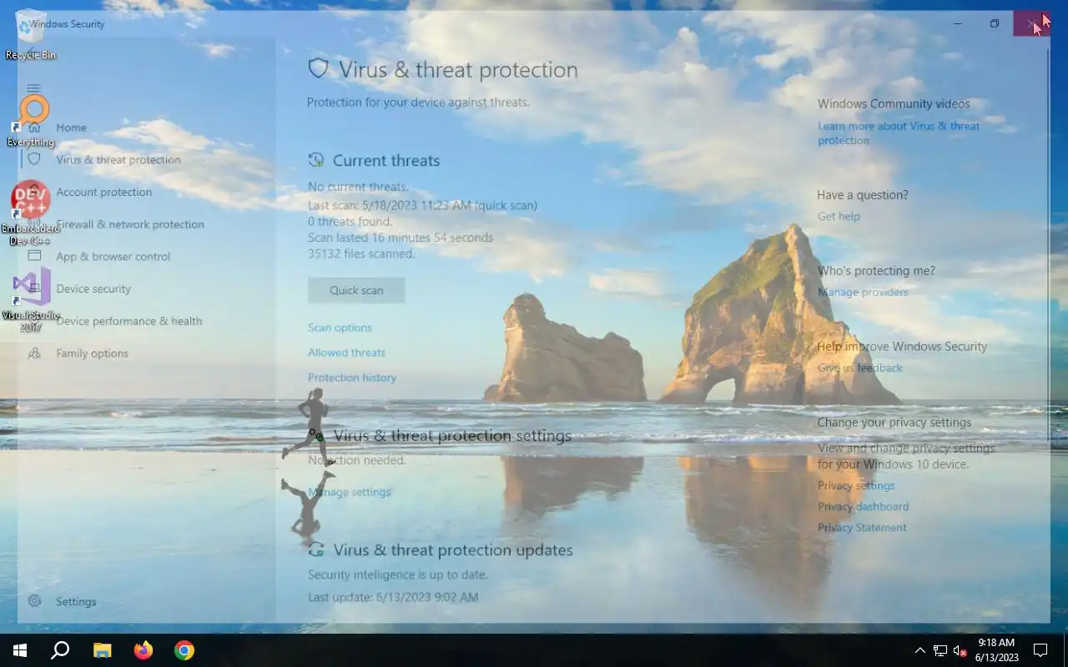Click 'Who's protecting me?' heading
Image resolution: width=1068 pixels, height=667 pixels.
tap(876, 271)
